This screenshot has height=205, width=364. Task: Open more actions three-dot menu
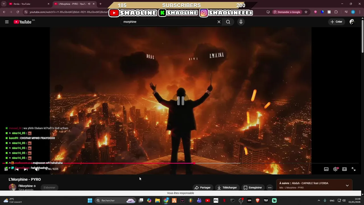click(270, 188)
